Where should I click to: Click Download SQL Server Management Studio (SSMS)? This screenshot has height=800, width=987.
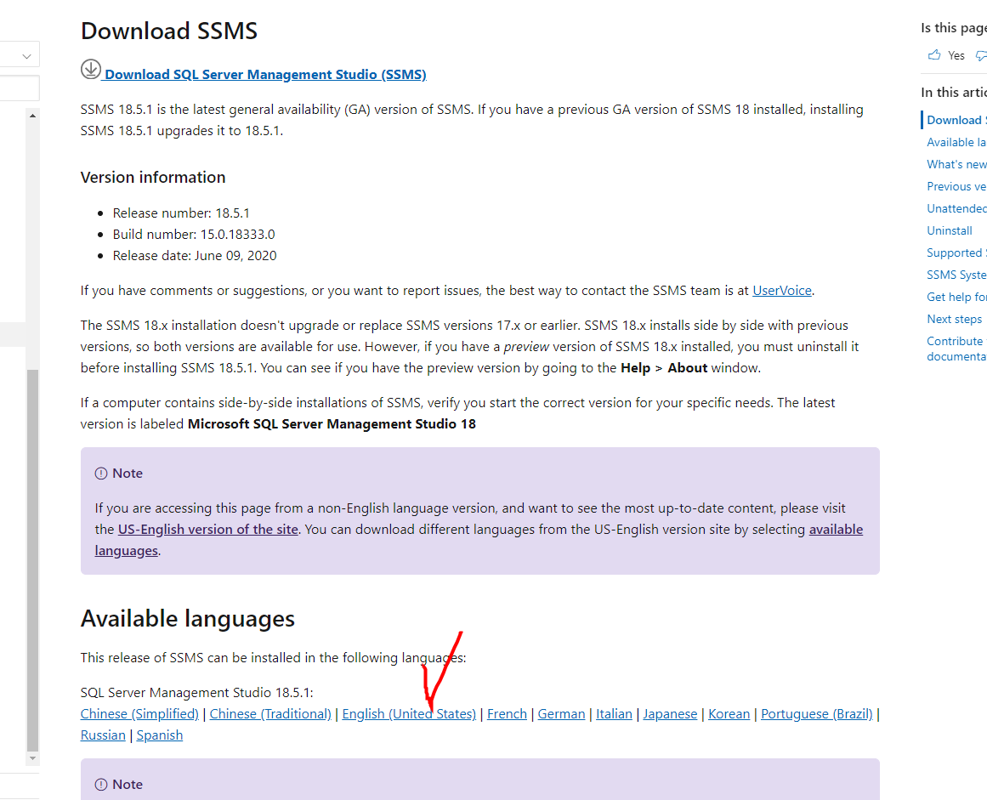click(264, 74)
